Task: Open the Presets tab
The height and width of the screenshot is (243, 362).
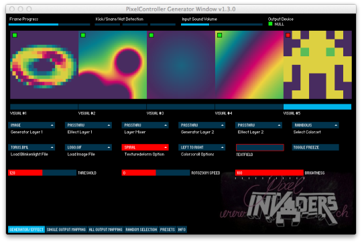Action: pos(168,230)
